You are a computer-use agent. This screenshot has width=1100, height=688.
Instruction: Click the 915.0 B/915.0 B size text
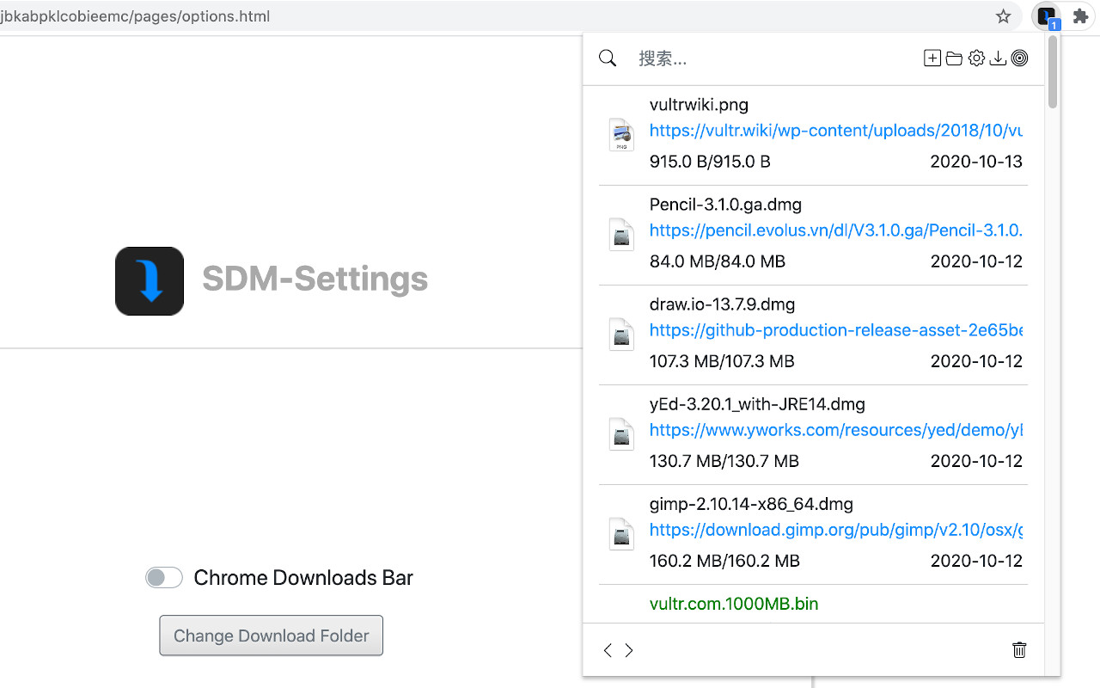710,162
